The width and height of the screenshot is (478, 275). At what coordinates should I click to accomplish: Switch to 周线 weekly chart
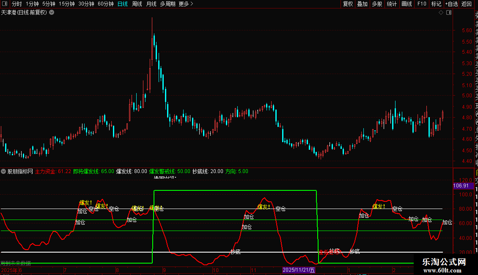[137, 4]
